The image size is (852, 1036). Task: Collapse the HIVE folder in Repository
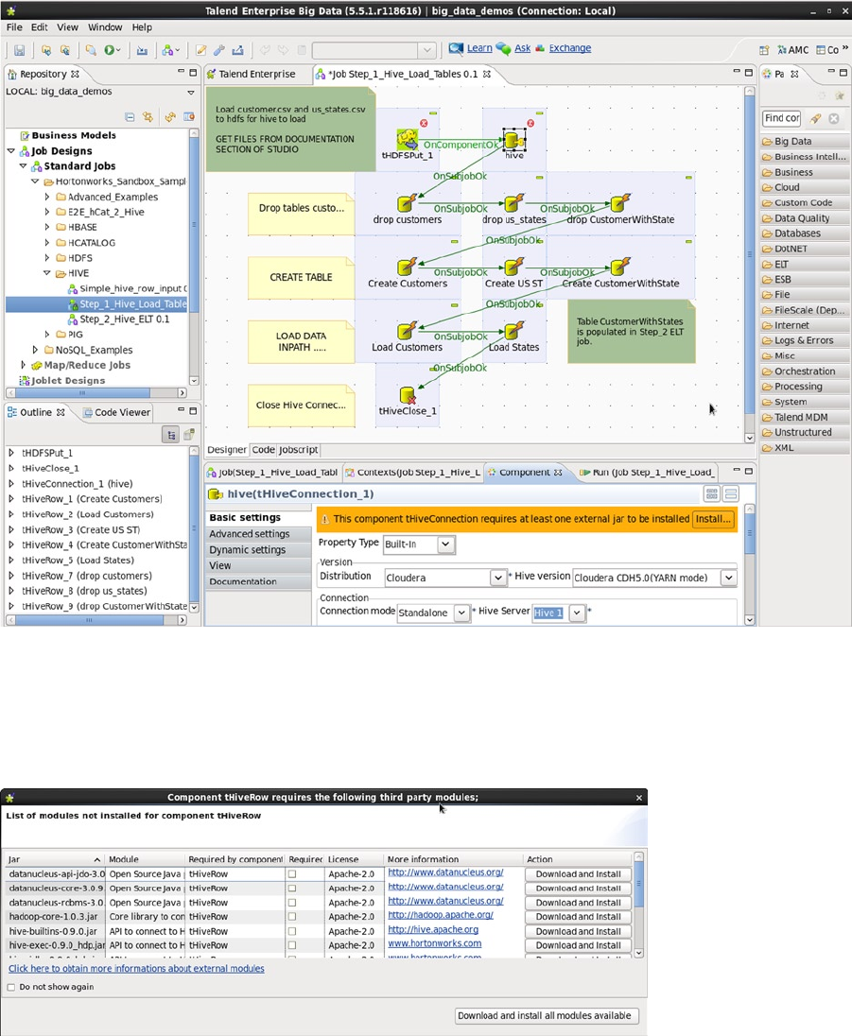point(47,273)
